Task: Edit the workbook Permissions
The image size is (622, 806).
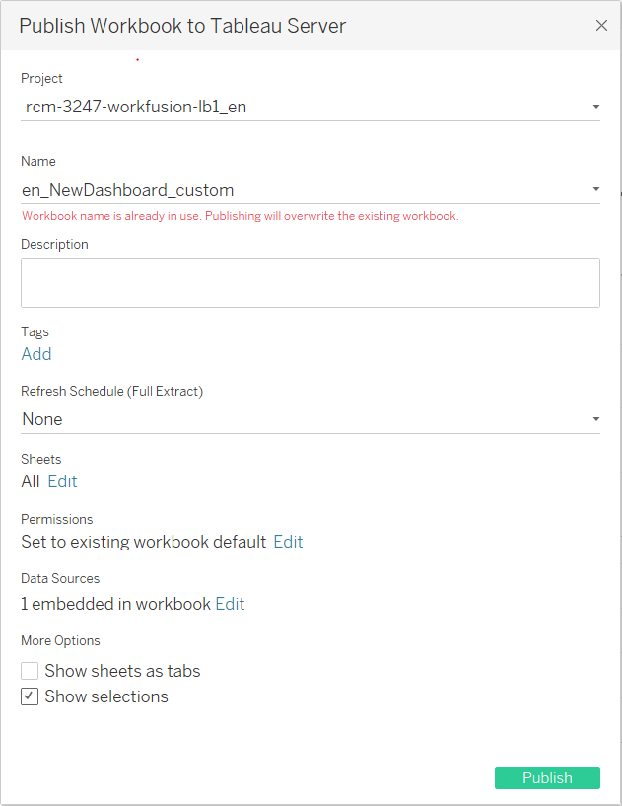Action: (288, 542)
